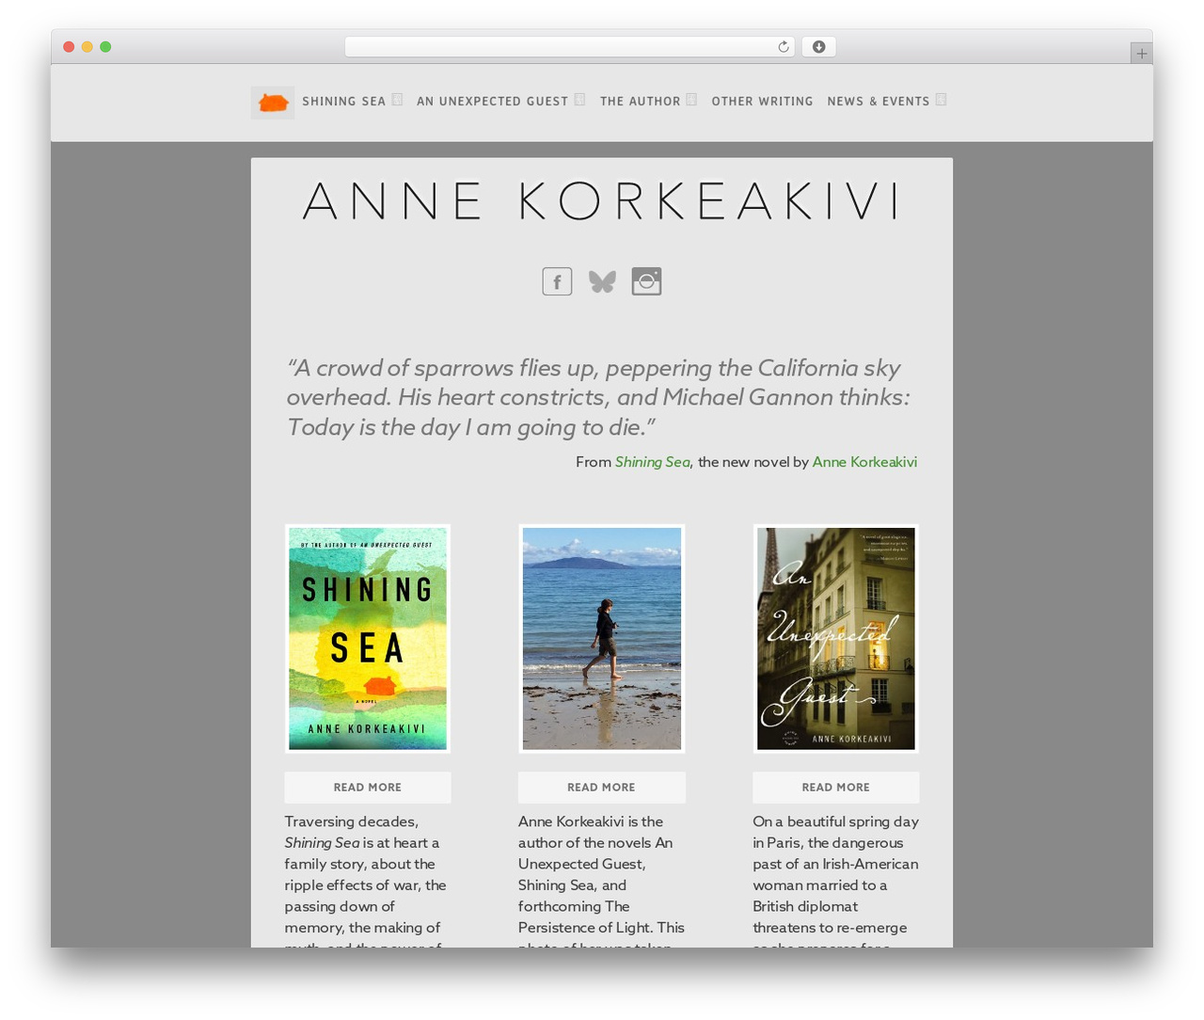Open the Instagram camera icon
The image size is (1204, 1020).
click(646, 281)
